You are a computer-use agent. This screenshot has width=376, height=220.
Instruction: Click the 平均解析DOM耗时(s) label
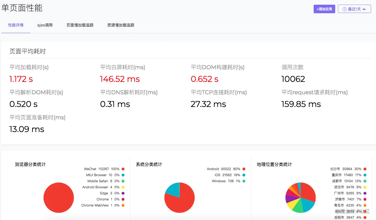click(x=36, y=92)
